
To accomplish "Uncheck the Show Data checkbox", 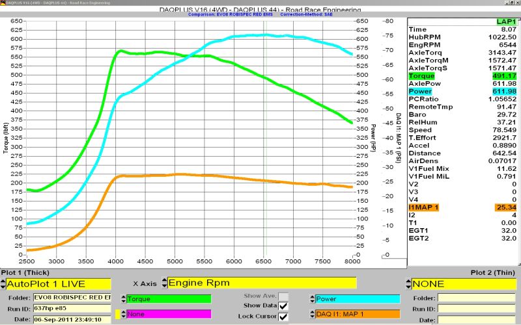I will point(283,306).
